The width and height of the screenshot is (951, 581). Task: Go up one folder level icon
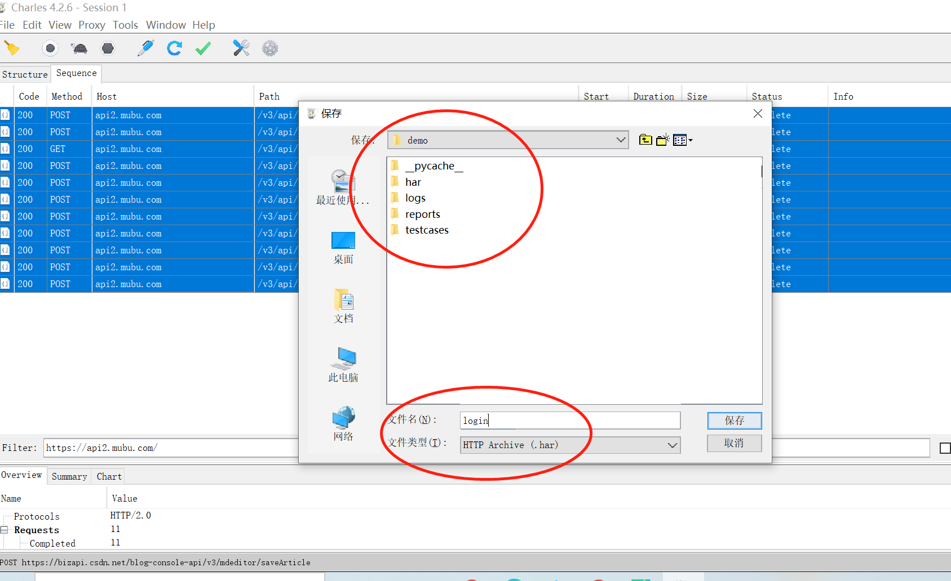point(645,140)
